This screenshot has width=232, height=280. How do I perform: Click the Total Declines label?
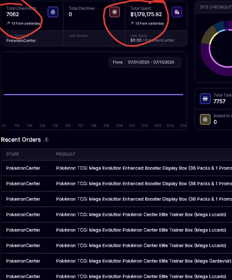pyautogui.click(x=82, y=8)
